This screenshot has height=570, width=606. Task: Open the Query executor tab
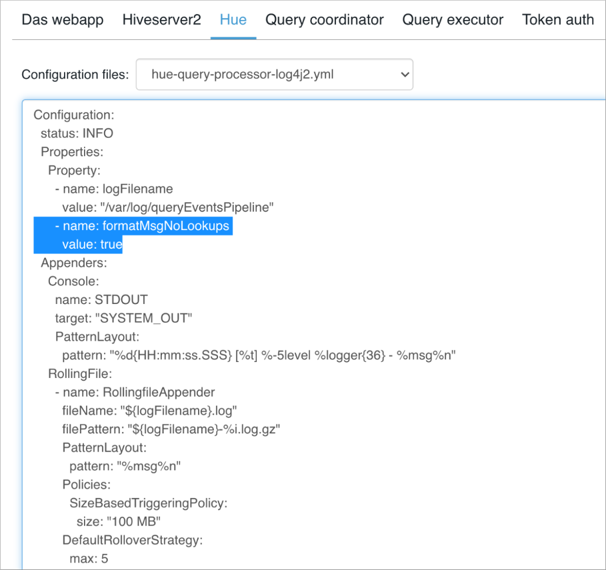[453, 20]
